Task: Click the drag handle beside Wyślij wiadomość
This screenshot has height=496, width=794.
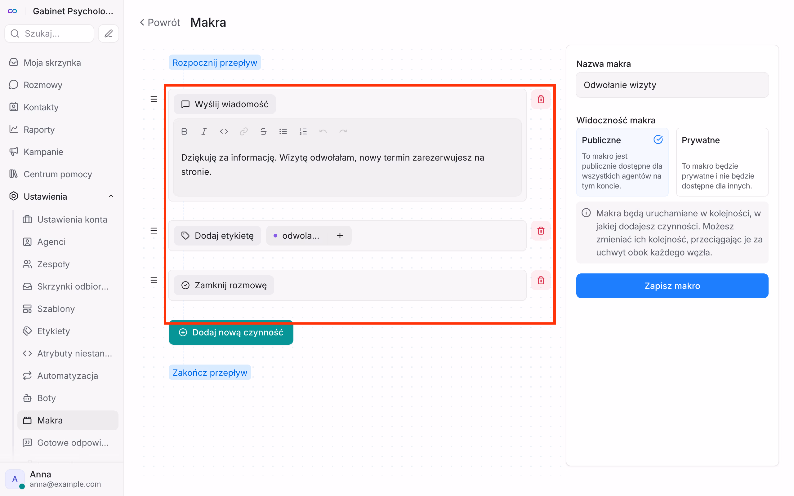Action: pos(154,99)
